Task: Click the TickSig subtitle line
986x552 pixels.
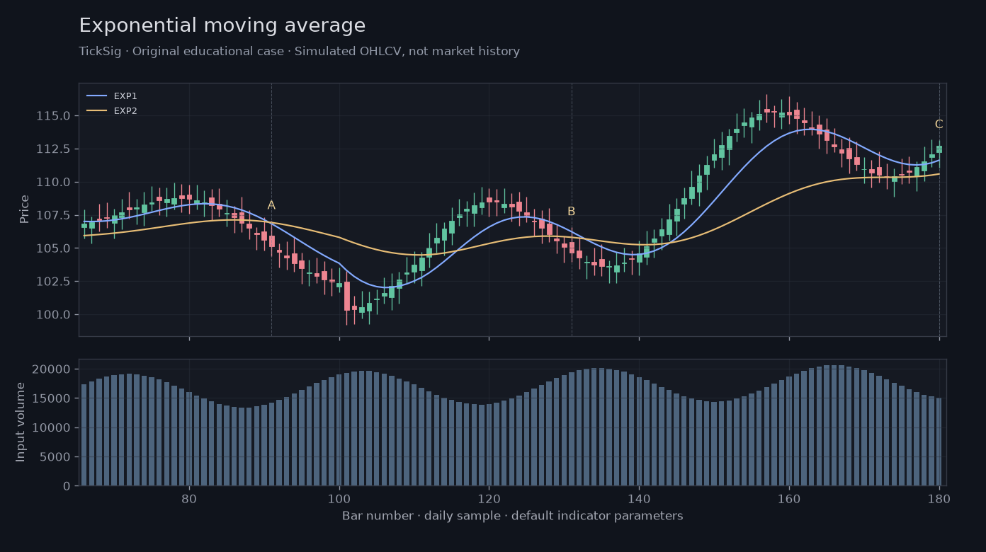Action: point(299,52)
